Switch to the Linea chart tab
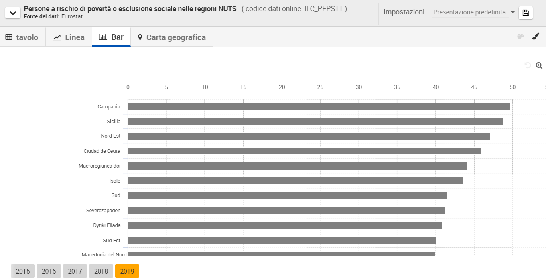Screen dimensions: 546x278 click(69, 37)
